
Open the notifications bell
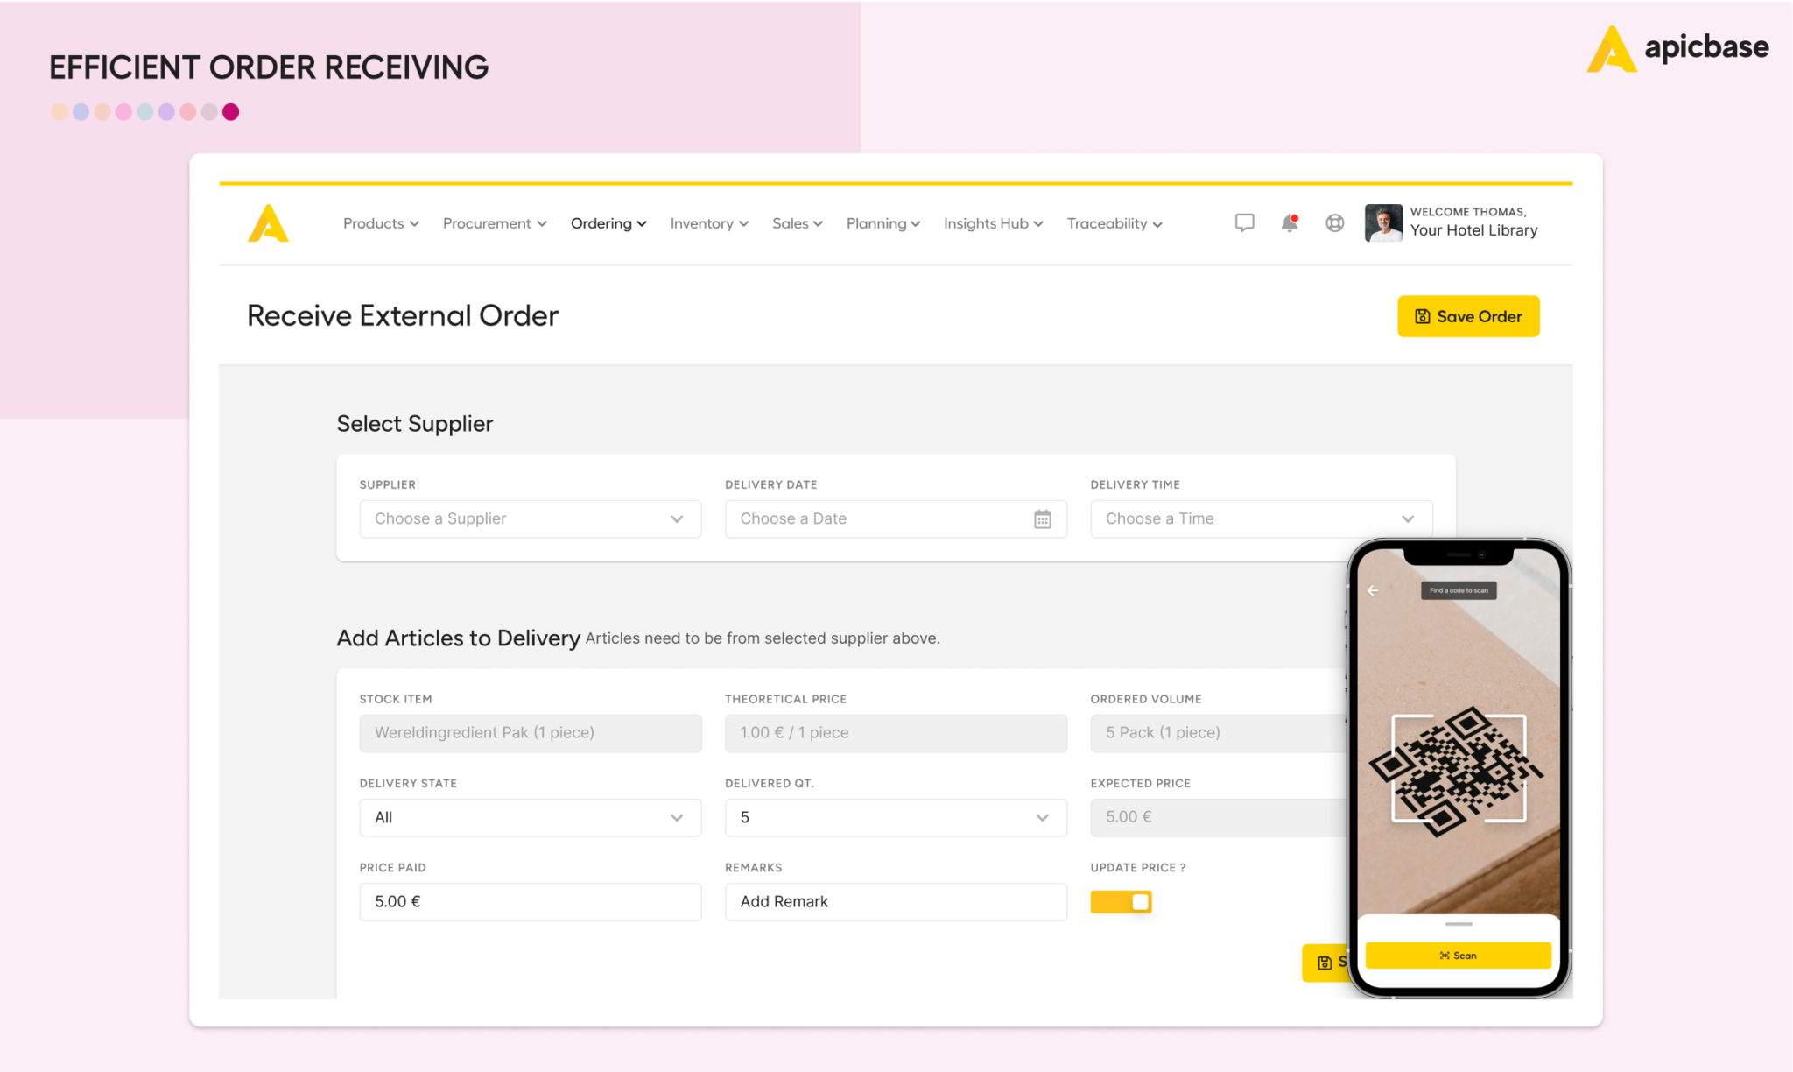tap(1290, 222)
